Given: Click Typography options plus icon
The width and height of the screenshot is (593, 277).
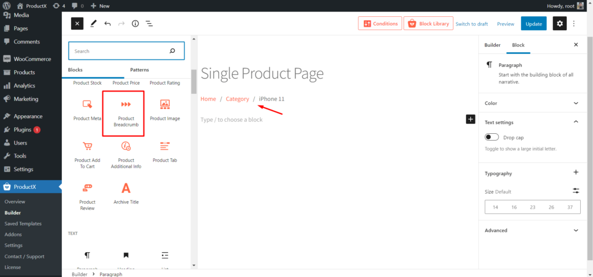Looking at the screenshot, I should click(x=576, y=173).
